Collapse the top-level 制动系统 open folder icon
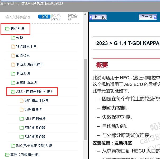This screenshot has height=159, width=160. point(7,29)
